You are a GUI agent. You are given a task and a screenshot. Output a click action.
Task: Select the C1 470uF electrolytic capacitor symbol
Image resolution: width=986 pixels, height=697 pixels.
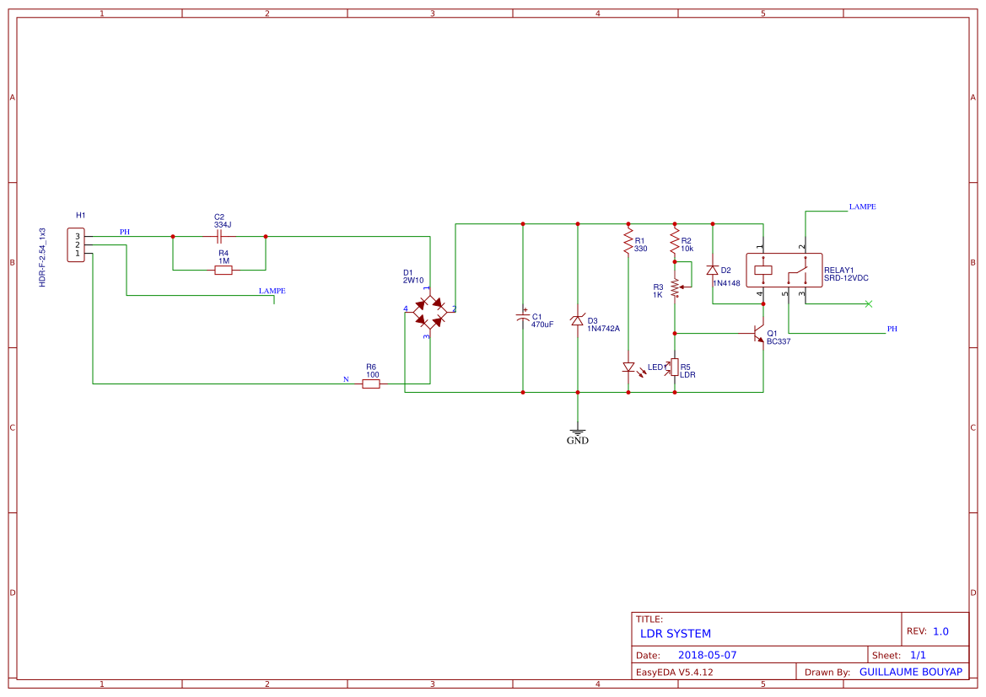tap(523, 319)
